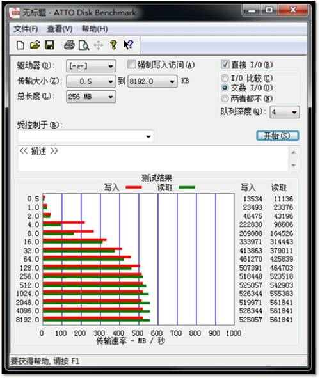Screen dimensions: 320x378
Task: Open the 文件(F) menu
Action: coord(26,29)
